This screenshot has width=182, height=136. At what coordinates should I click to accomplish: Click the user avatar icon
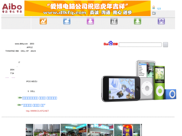click(x=153, y=7)
